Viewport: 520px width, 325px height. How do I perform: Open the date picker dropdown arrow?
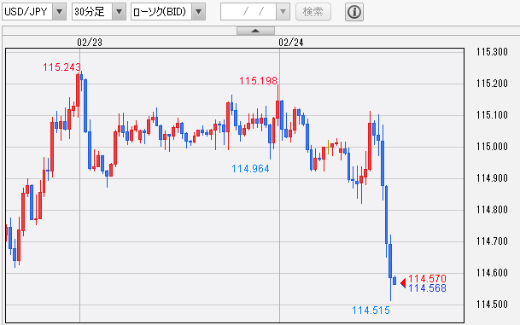tap(283, 12)
